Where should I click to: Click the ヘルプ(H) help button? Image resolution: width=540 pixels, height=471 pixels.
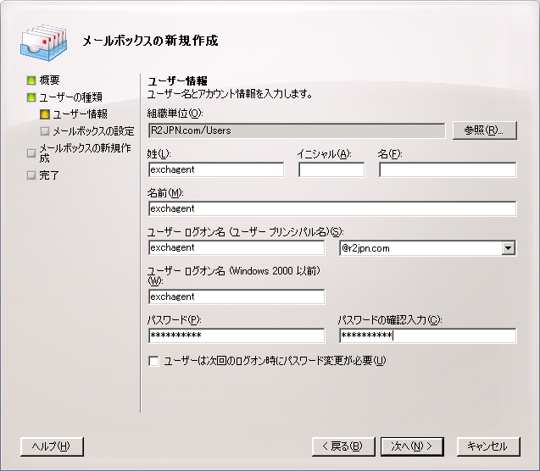coord(52,446)
